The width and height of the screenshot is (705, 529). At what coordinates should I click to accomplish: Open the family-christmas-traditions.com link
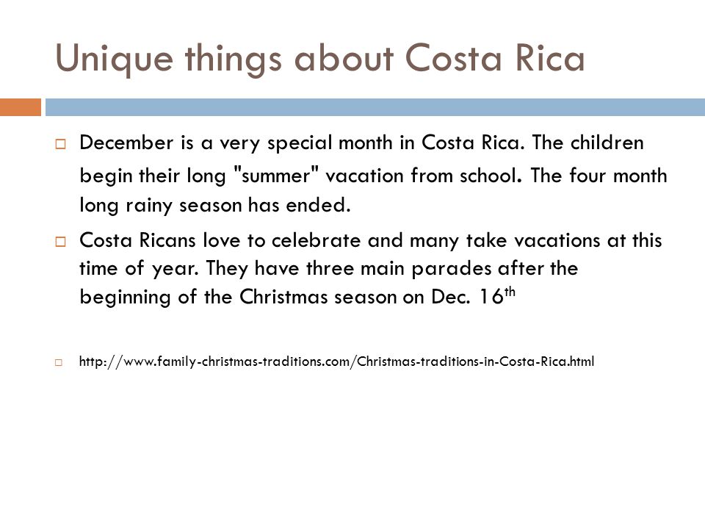pos(336,361)
